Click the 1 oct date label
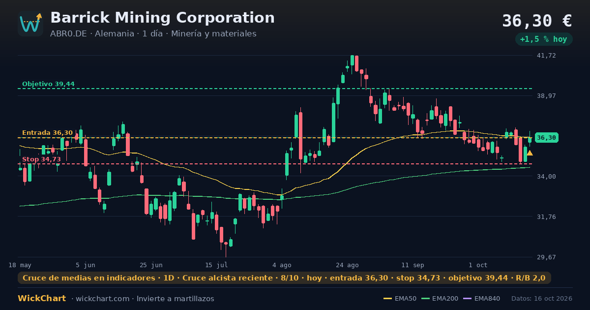The image size is (590, 310). (478, 265)
